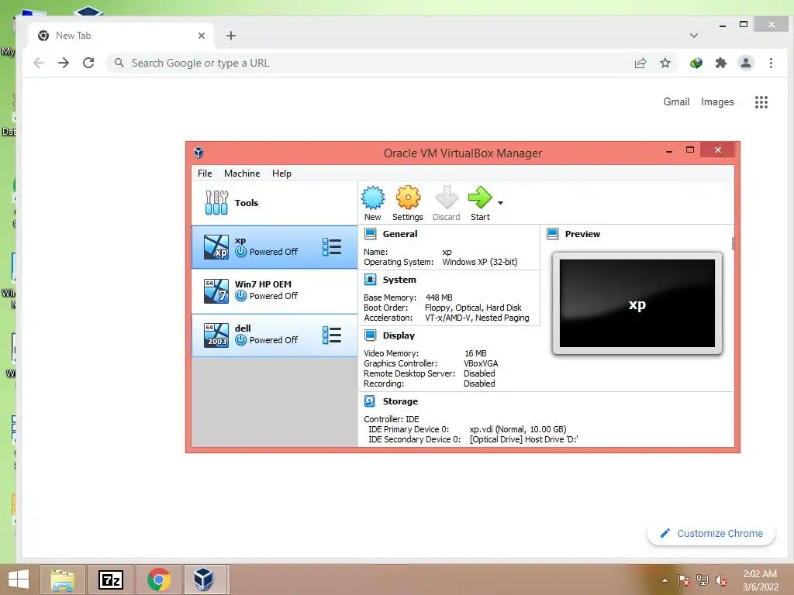Screen dimensions: 794x595
Task: Open the File menu in VirtualBox
Action: coord(205,174)
